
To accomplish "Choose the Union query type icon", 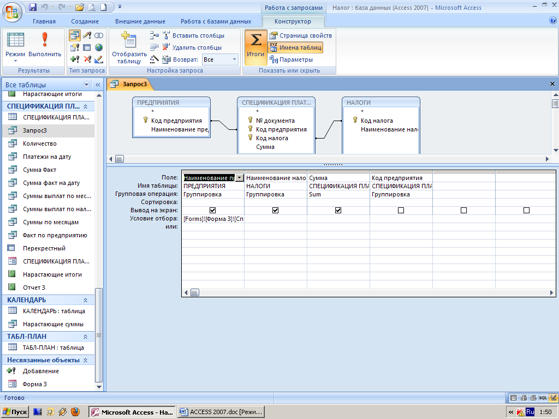I will 99,35.
